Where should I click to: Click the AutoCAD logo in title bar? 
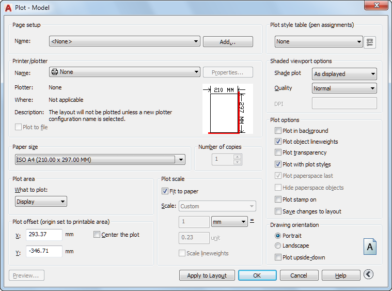tap(8, 6)
